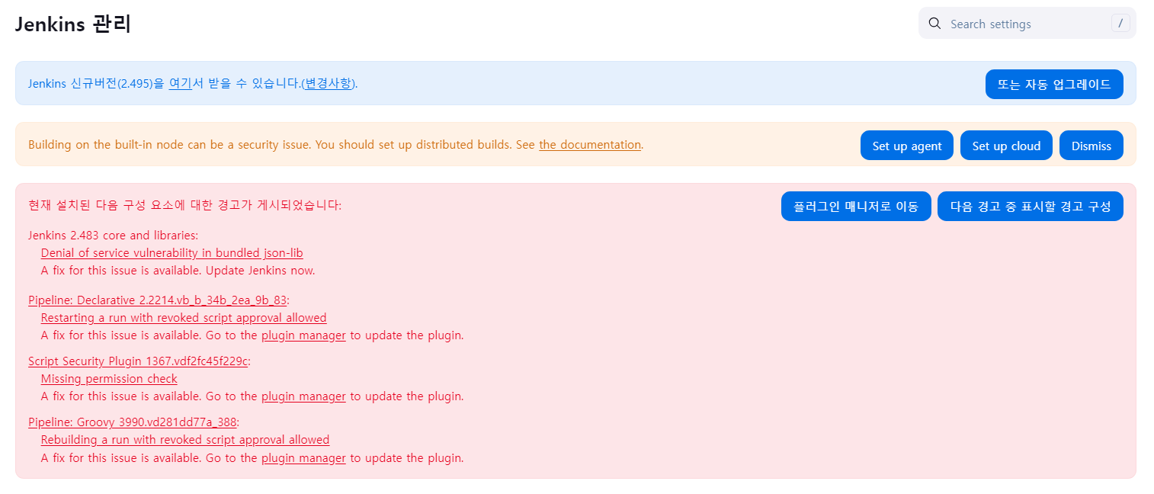This screenshot has width=1154, height=494.
Task: Click the 또는 자동 업그레이드 button
Action: tap(1054, 85)
